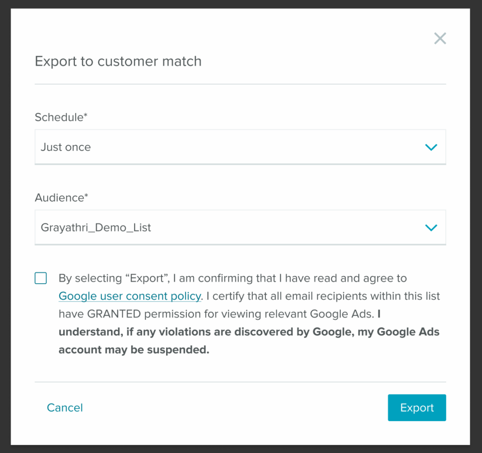Click the Audience* field label
482x453 pixels.
(x=61, y=198)
